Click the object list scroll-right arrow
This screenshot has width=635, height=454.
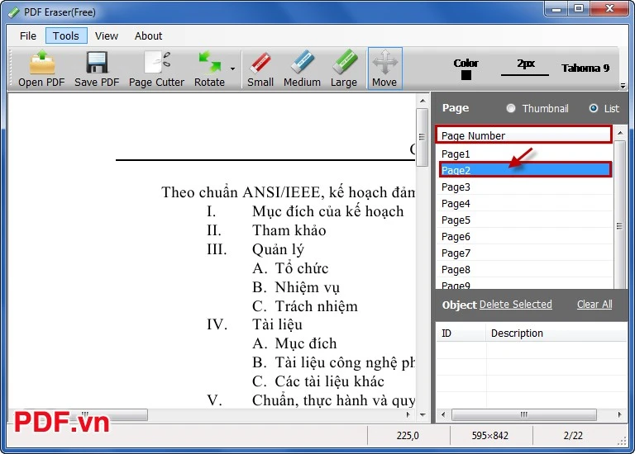pos(619,414)
